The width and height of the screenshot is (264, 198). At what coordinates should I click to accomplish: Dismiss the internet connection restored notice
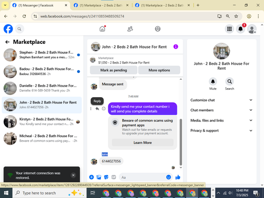pos(73,175)
